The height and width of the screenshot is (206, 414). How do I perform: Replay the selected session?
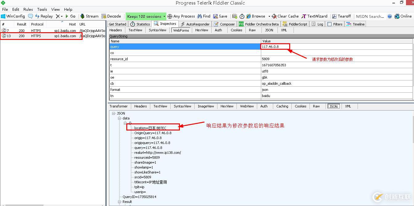[x=44, y=16]
